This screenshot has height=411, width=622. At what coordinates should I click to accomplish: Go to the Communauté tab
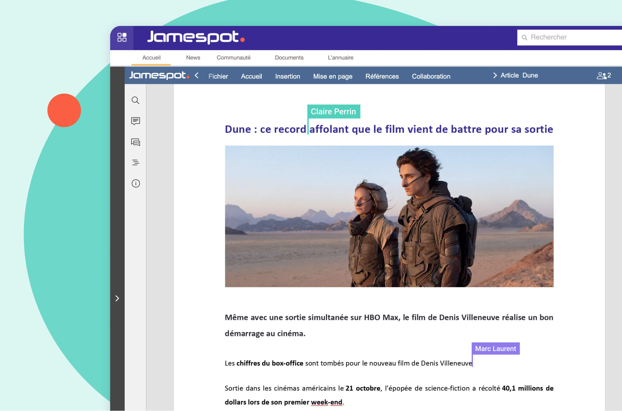(x=234, y=58)
